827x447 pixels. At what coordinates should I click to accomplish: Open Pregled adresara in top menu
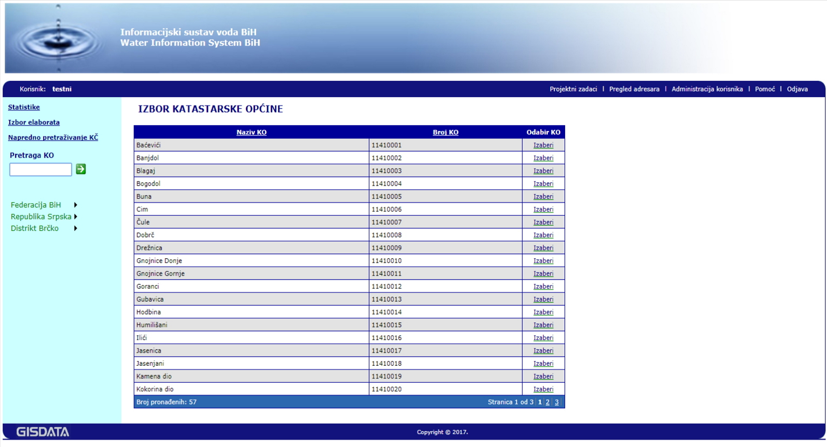coord(634,89)
